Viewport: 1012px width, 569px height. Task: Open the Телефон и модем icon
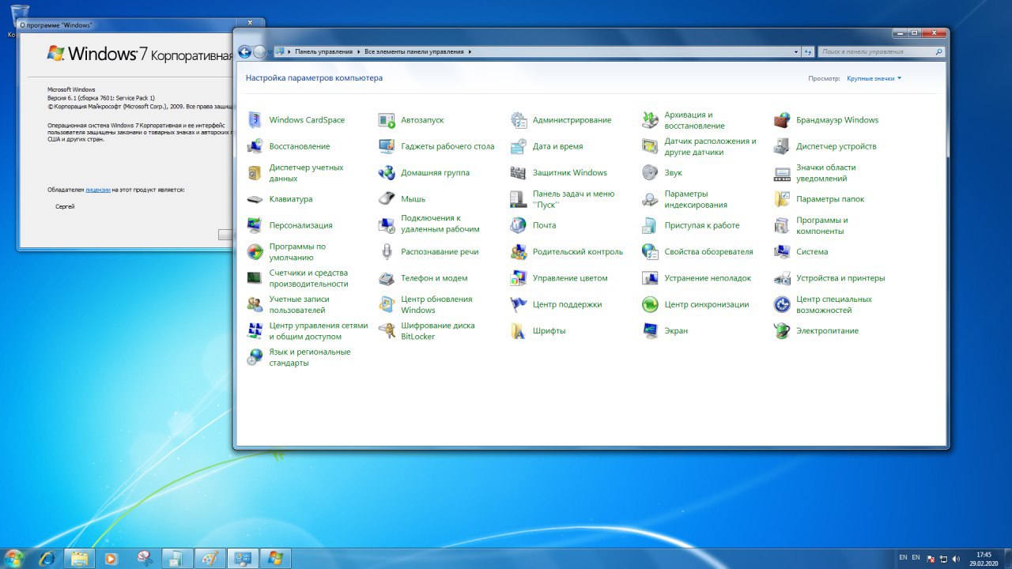[387, 278]
